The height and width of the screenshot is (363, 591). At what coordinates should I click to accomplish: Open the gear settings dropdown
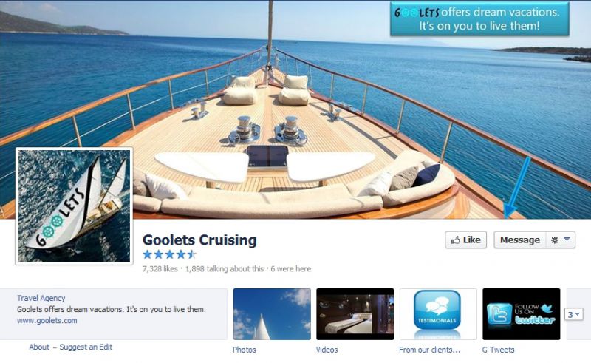[561, 240]
